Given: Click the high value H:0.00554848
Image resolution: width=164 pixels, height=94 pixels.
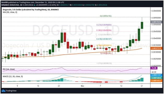Looking at the screenshot, I should click(76, 5).
